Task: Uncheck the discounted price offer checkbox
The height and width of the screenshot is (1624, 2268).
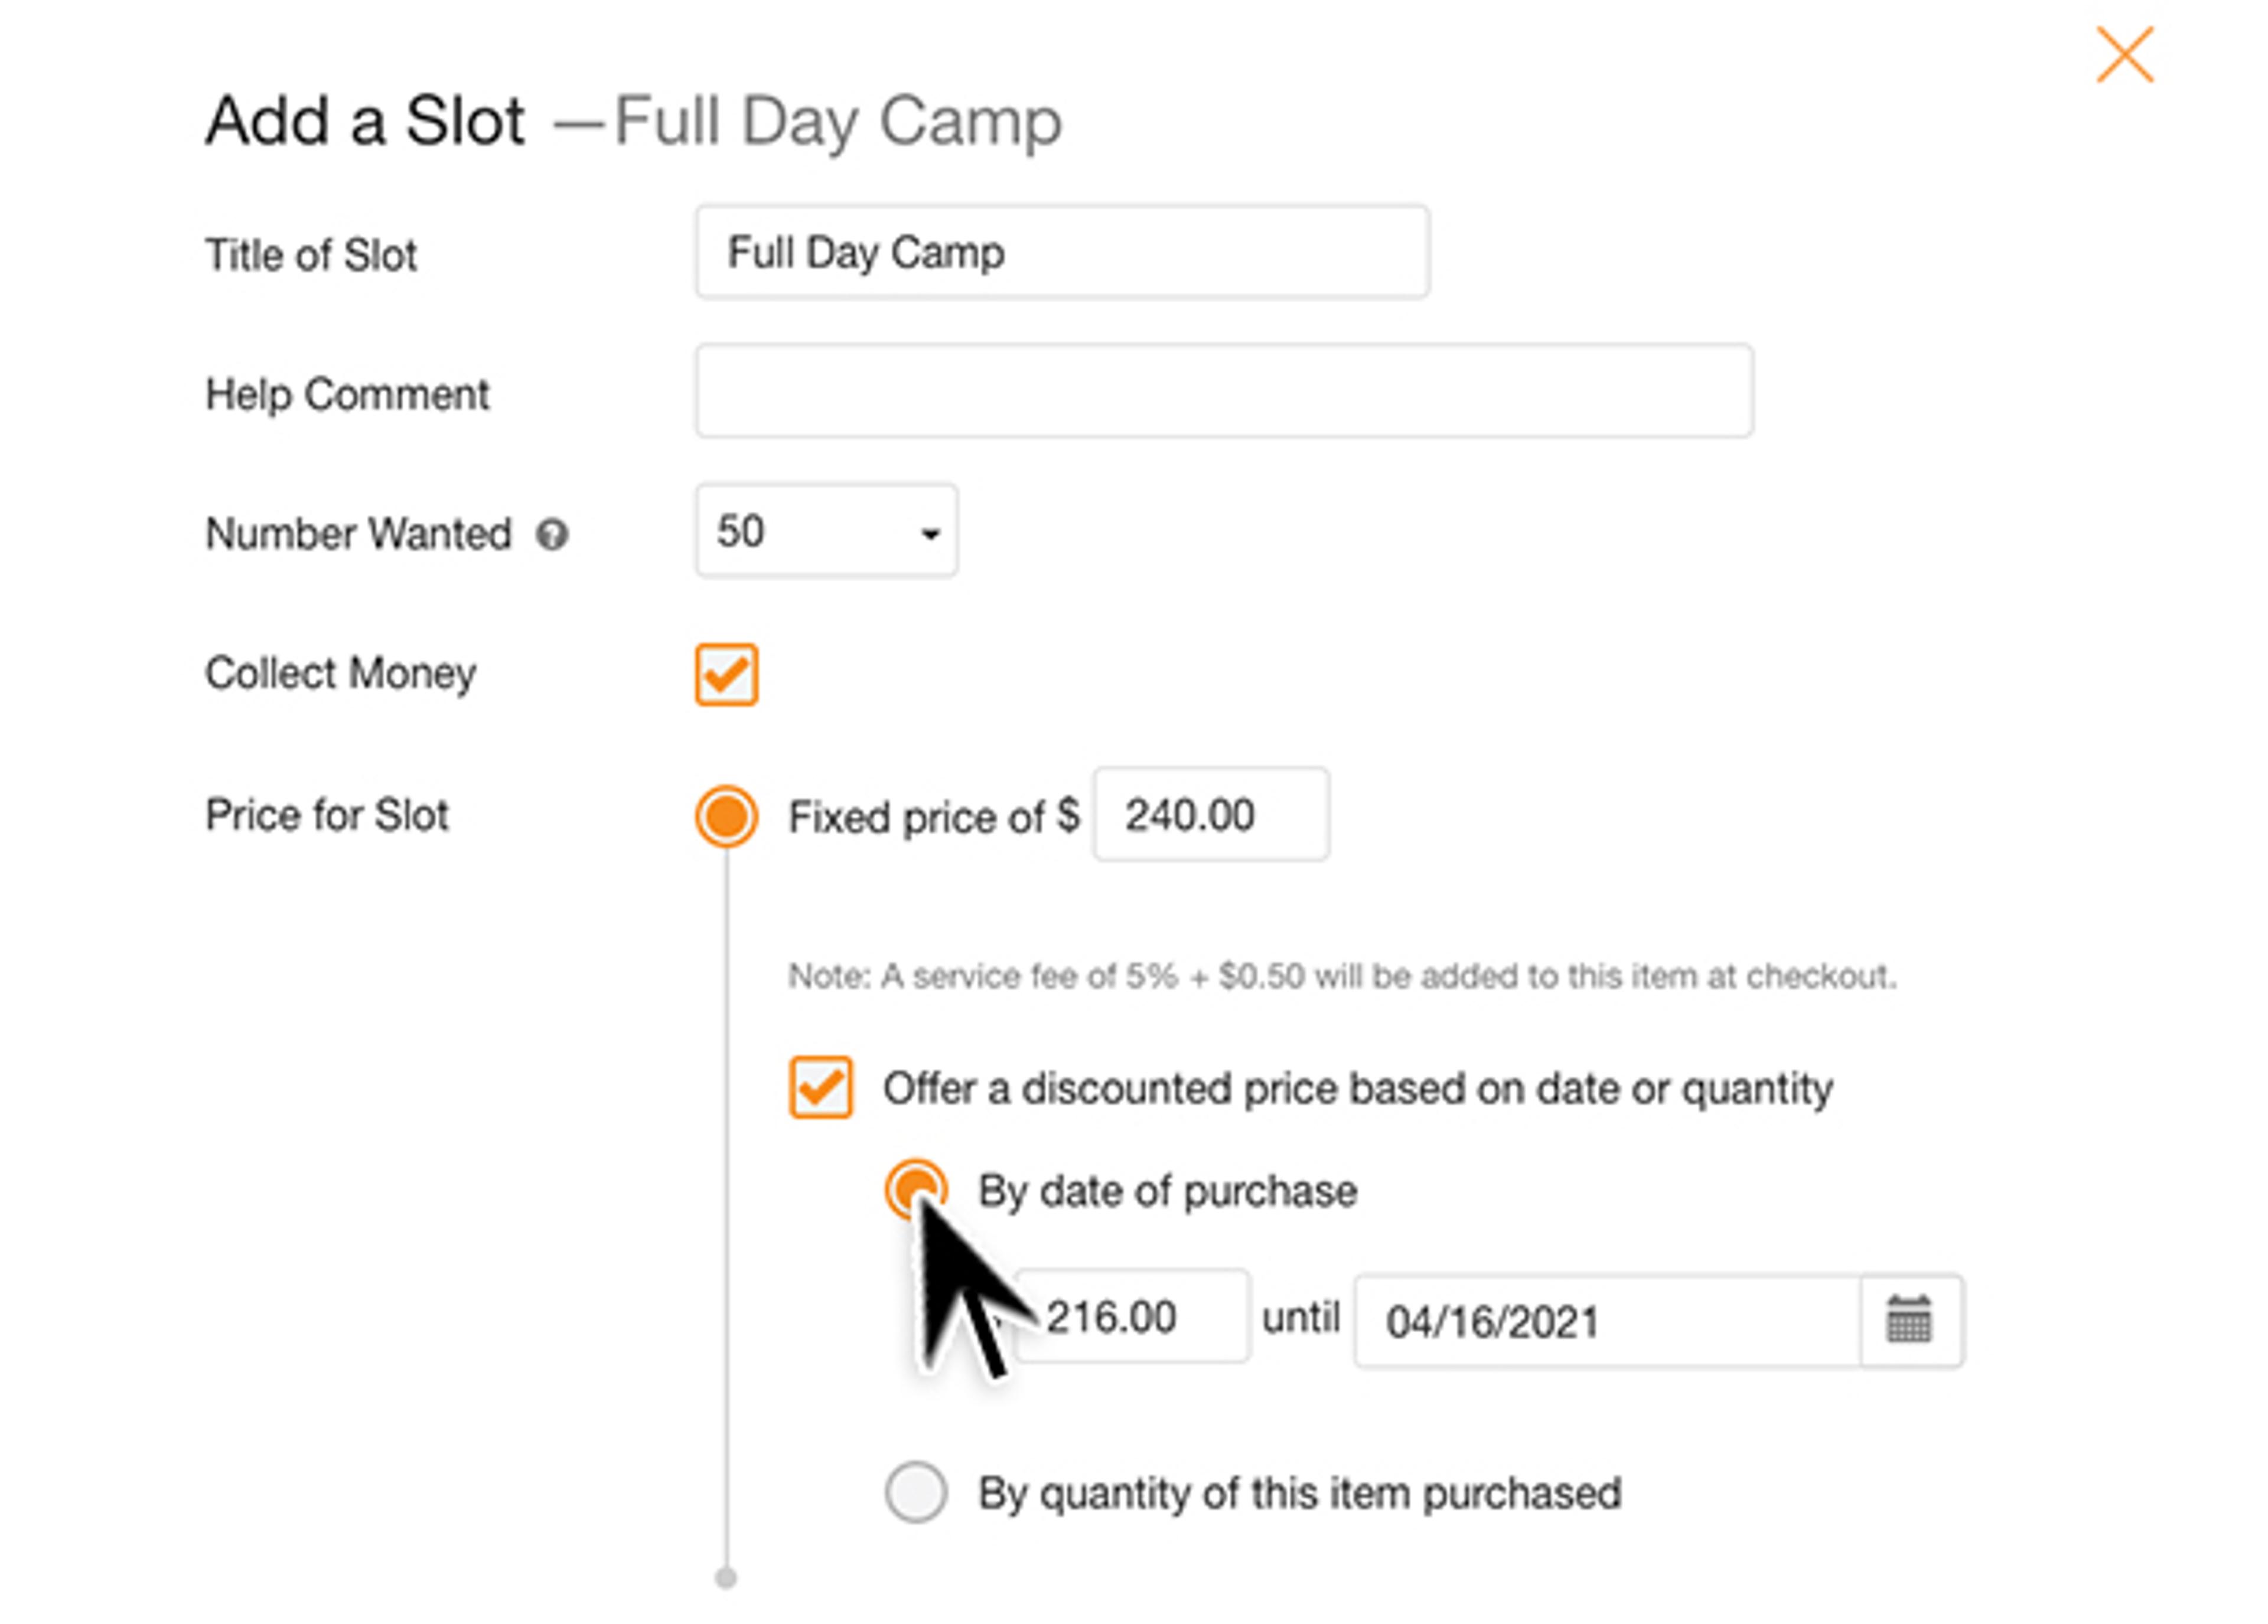Action: pyautogui.click(x=820, y=1086)
